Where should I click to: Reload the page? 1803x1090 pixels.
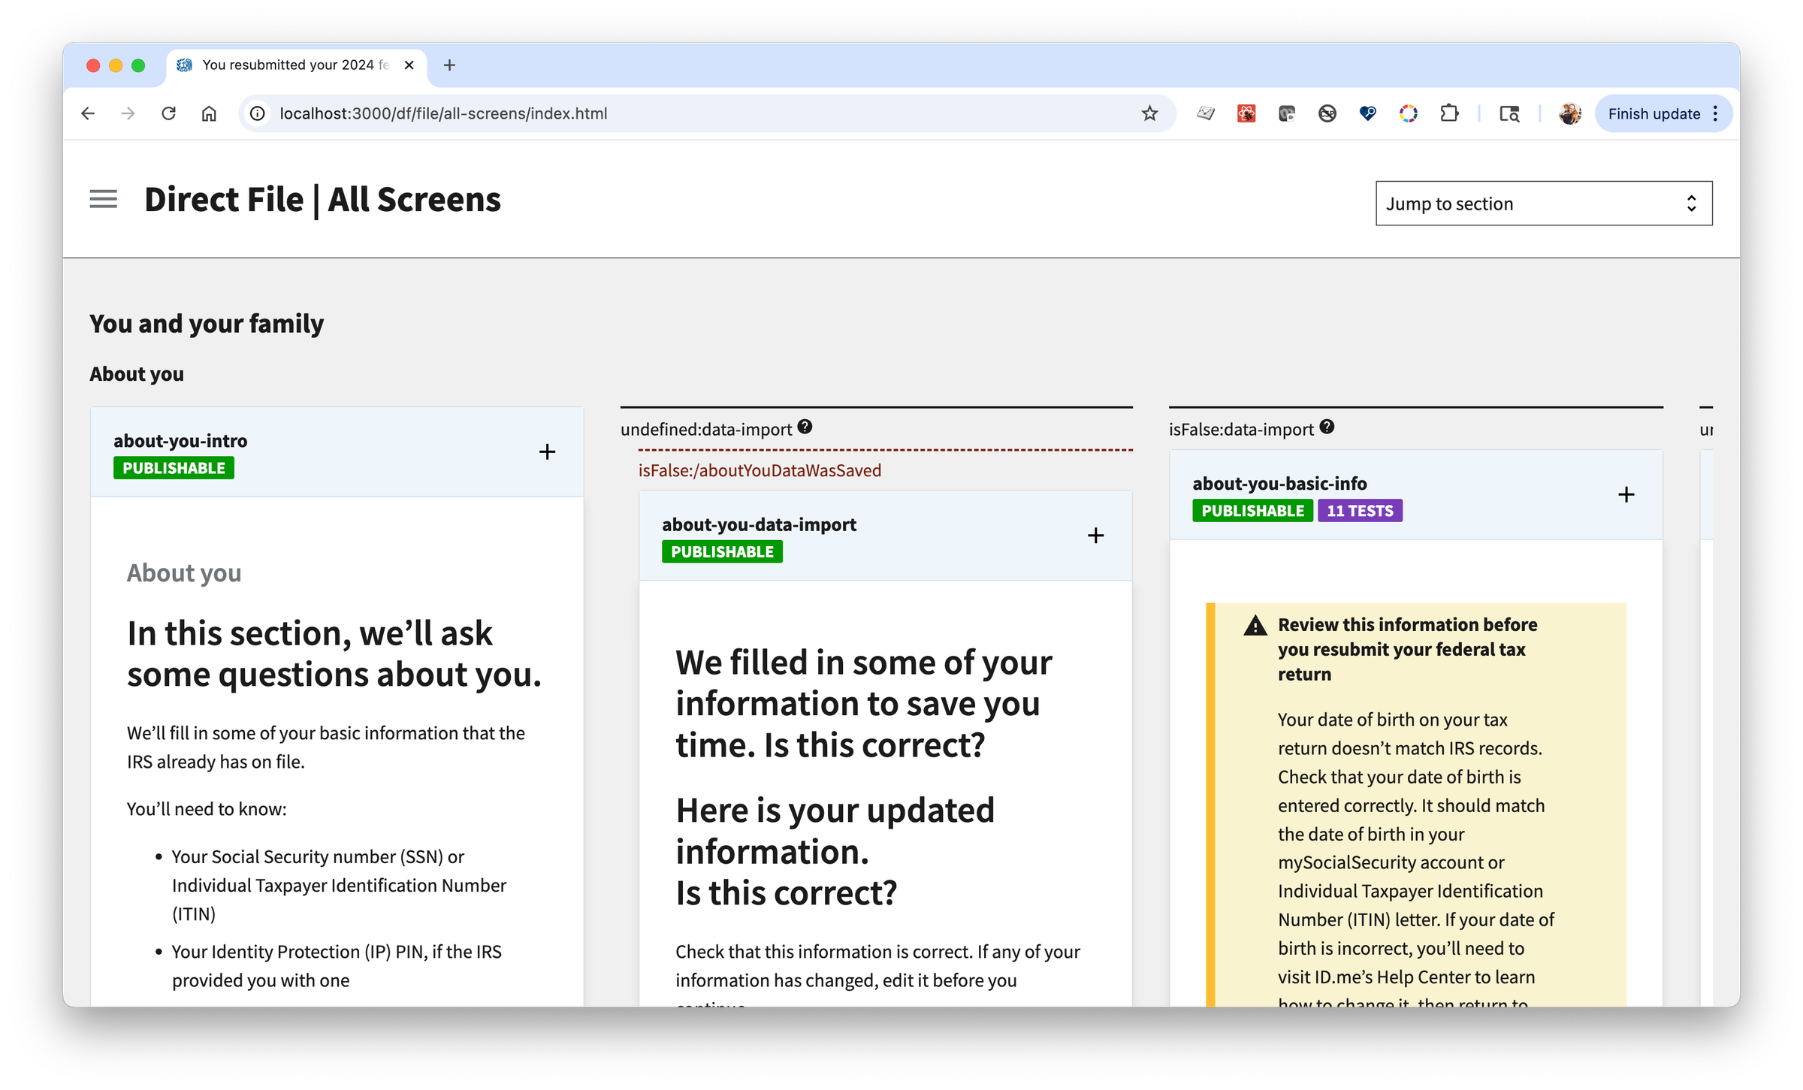coord(168,113)
